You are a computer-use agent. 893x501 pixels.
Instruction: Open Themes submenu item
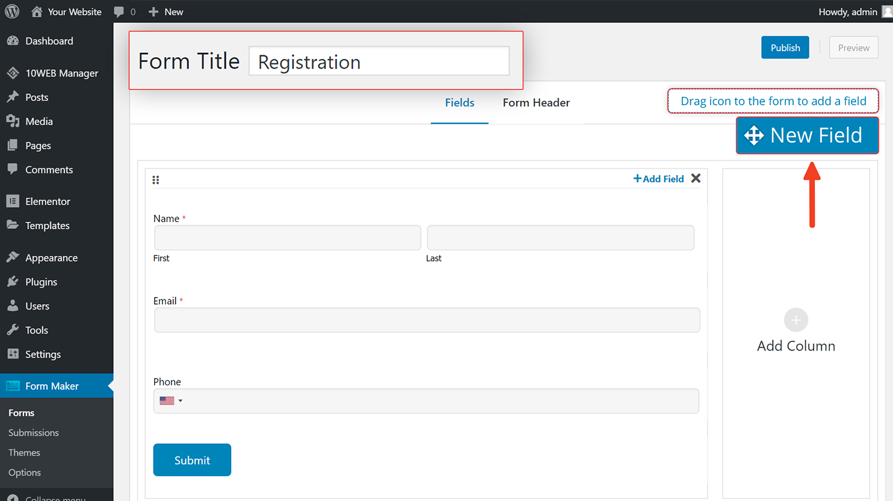pos(24,453)
